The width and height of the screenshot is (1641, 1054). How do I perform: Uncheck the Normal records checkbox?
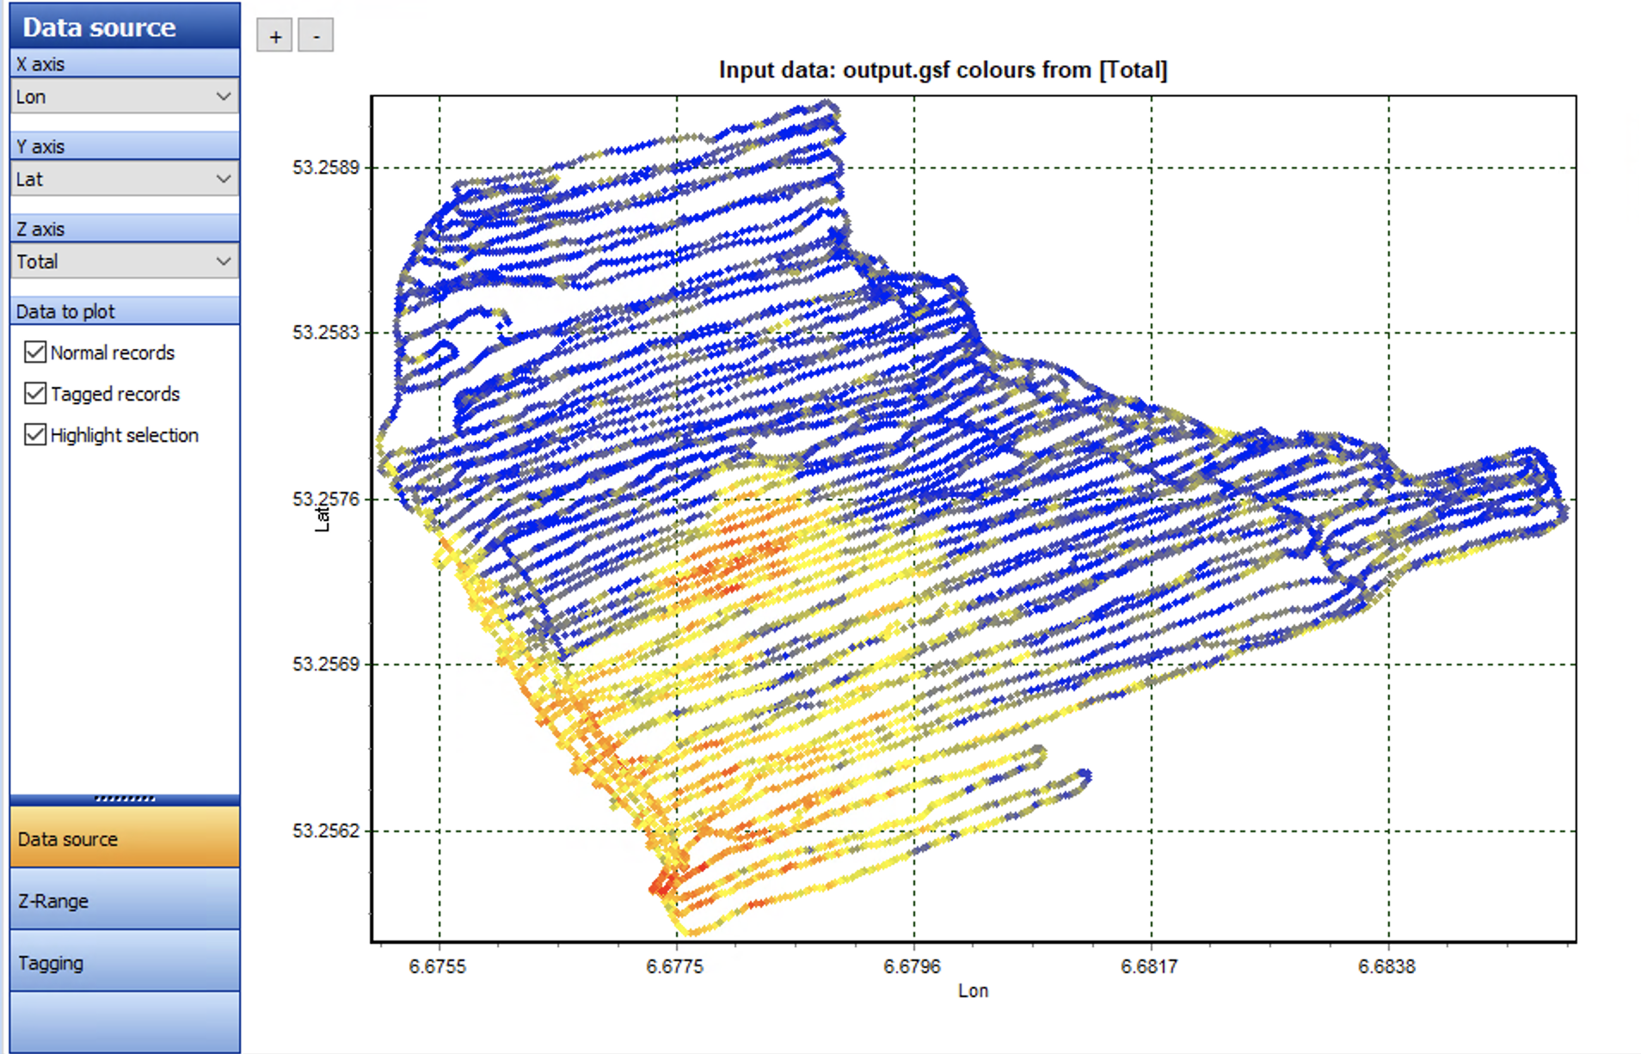(35, 352)
